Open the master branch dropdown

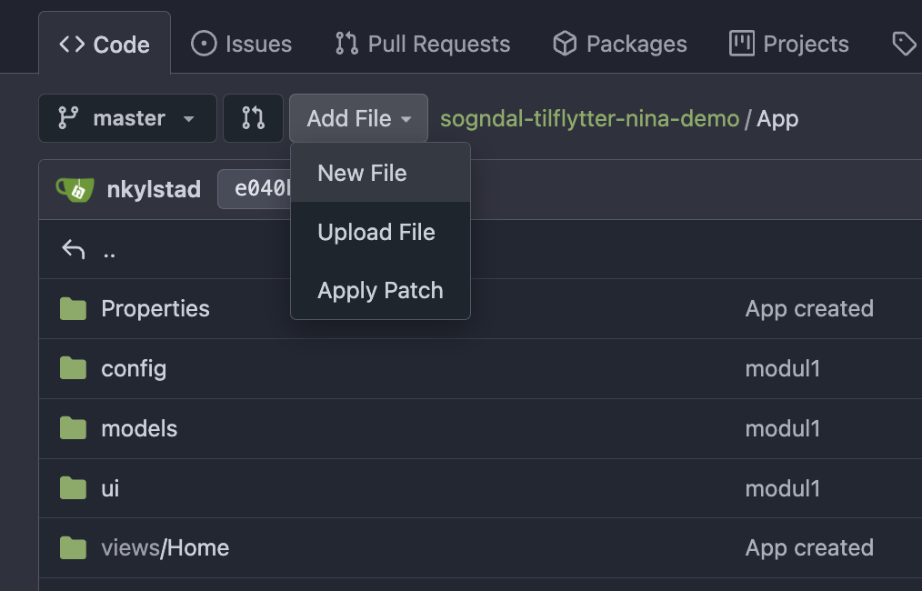coord(127,118)
